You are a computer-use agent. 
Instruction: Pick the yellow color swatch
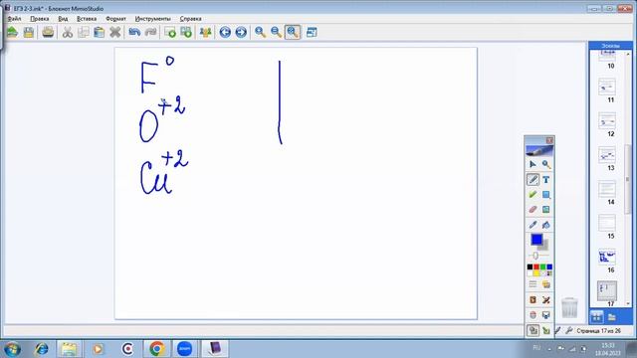tap(536, 273)
